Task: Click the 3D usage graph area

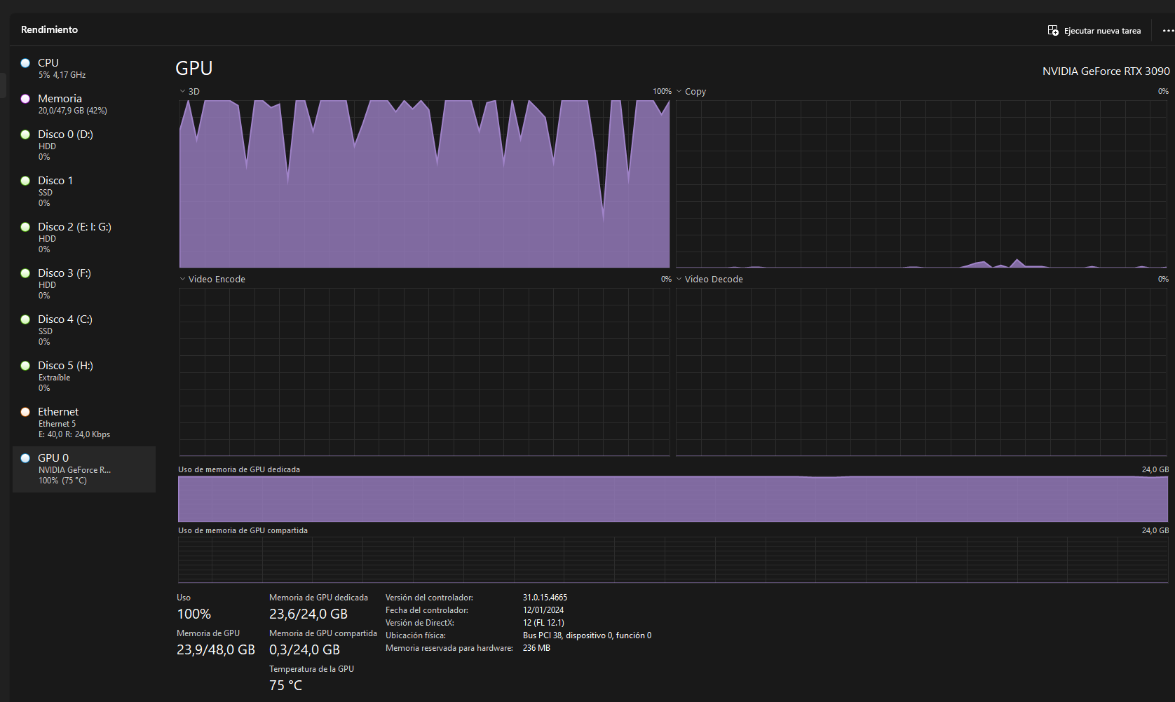Action: (424, 184)
